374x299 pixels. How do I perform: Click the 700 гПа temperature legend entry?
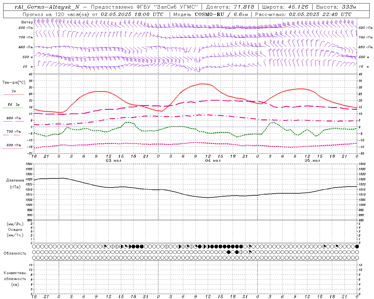point(14,132)
